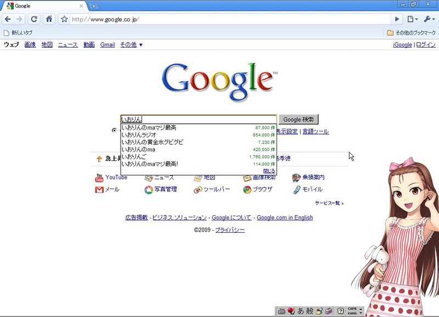Open メール via the Gmail icon
This screenshot has width=439, height=317.
coord(99,189)
